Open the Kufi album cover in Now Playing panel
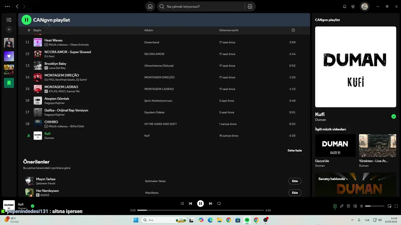 pos(356,67)
